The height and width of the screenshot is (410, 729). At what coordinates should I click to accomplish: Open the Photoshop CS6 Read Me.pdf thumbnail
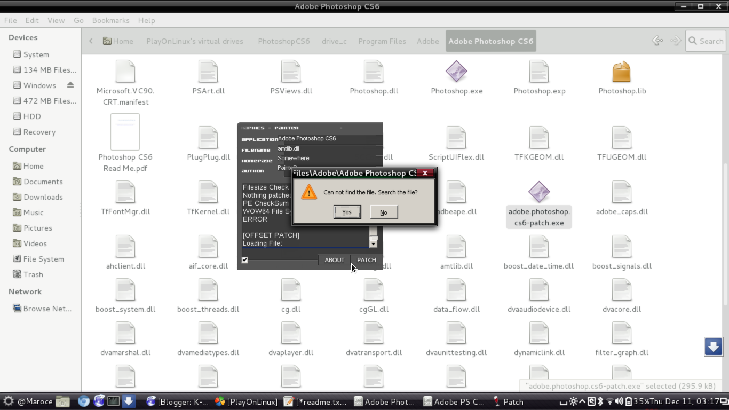pyautogui.click(x=125, y=132)
